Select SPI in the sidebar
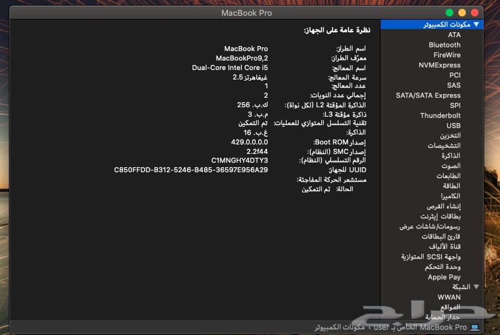 pyautogui.click(x=455, y=105)
